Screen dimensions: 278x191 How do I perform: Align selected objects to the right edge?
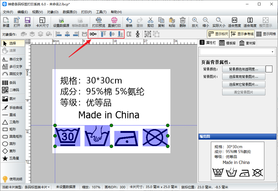point(76,34)
